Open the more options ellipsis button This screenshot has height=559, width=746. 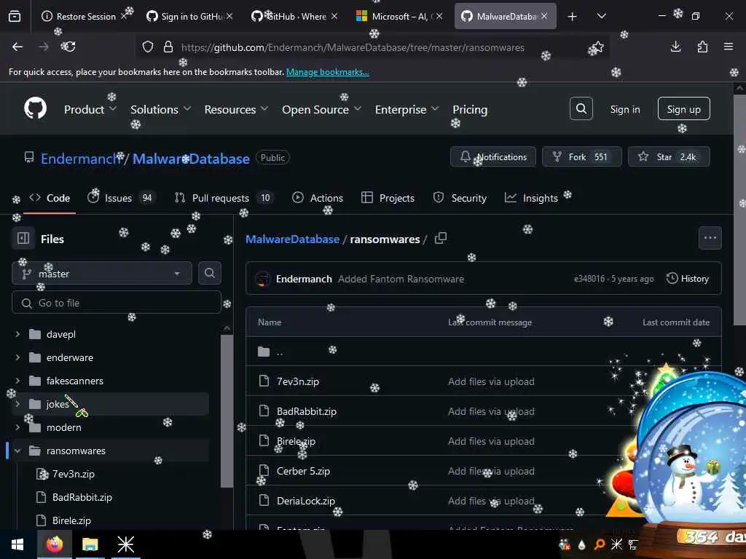coord(710,238)
